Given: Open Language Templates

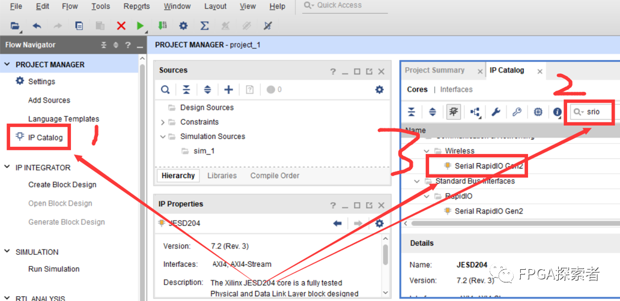Looking at the screenshot, I should point(64,119).
